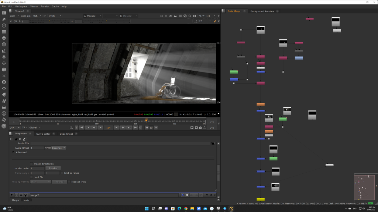378x212 pixels.
Task: Open the Render menu
Action: coord(45,6)
